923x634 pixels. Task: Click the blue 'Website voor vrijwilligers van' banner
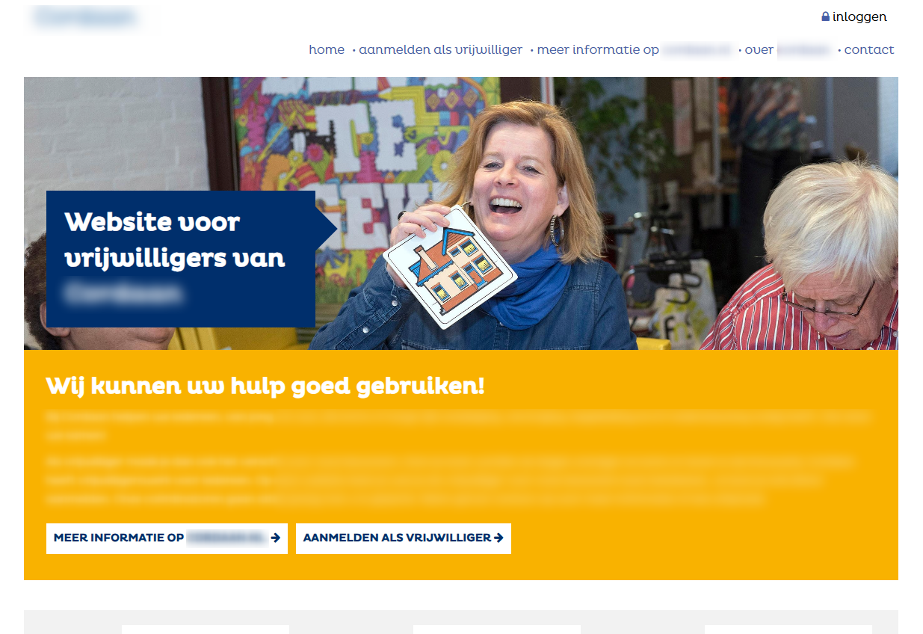tap(181, 259)
